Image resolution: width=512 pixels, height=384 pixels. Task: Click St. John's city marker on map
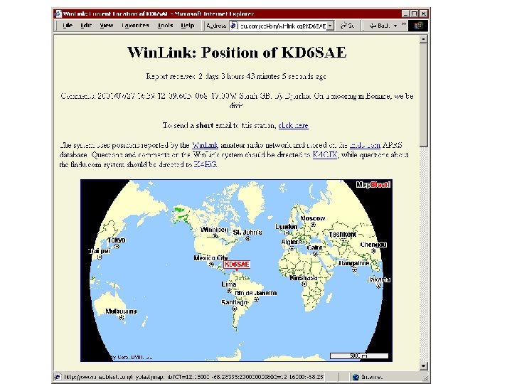click(248, 239)
